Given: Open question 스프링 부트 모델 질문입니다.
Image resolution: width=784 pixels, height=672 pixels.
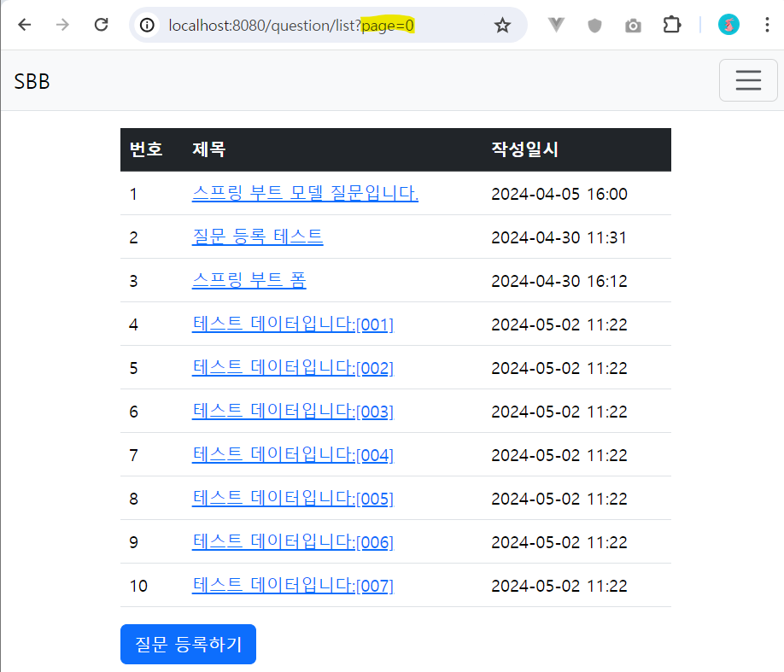Looking at the screenshot, I should pyautogui.click(x=305, y=194).
